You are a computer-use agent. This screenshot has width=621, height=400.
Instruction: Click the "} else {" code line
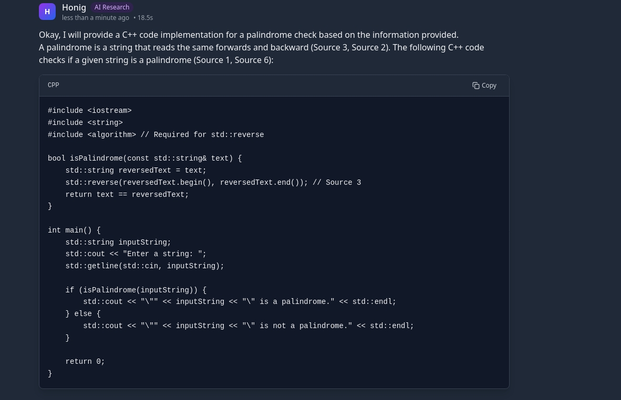83,314
